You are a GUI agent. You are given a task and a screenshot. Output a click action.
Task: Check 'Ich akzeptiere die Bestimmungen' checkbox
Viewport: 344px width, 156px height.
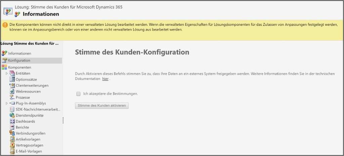pos(78,94)
